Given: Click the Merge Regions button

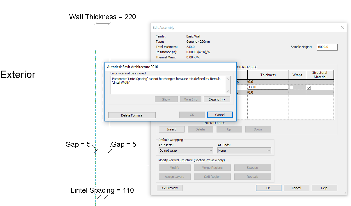Looking at the screenshot, I should pyautogui.click(x=212, y=168).
